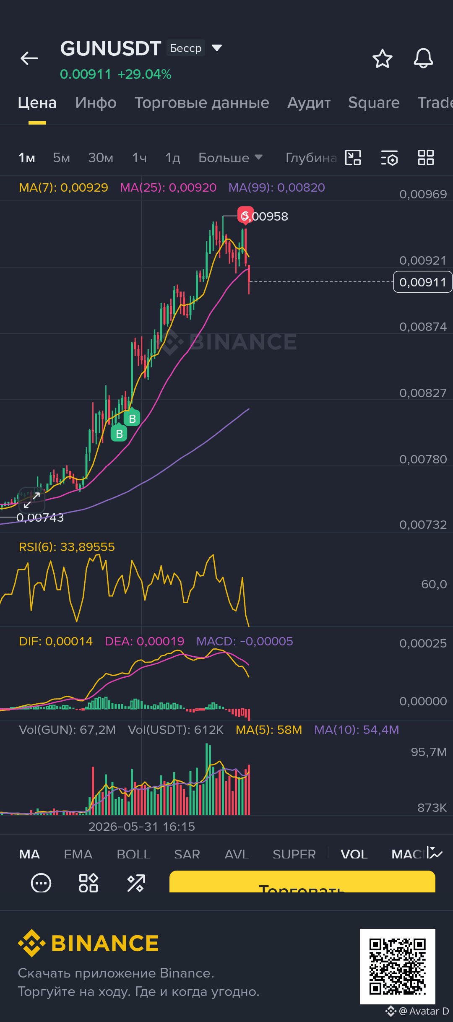The height and width of the screenshot is (1022, 453).
Task: Open the indicator settings chart icon
Action: pyautogui.click(x=435, y=853)
